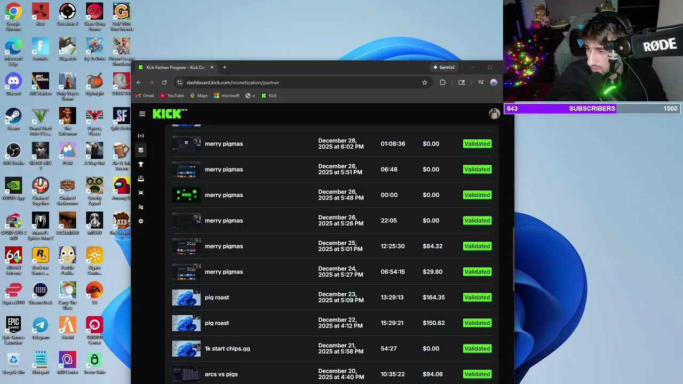The width and height of the screenshot is (683, 384).
Task: Select Recycle Bin desktop icon
Action: click(x=13, y=364)
